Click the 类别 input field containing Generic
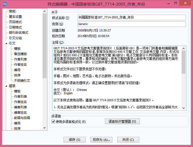Screen dimensions: 193x147 [132, 24]
